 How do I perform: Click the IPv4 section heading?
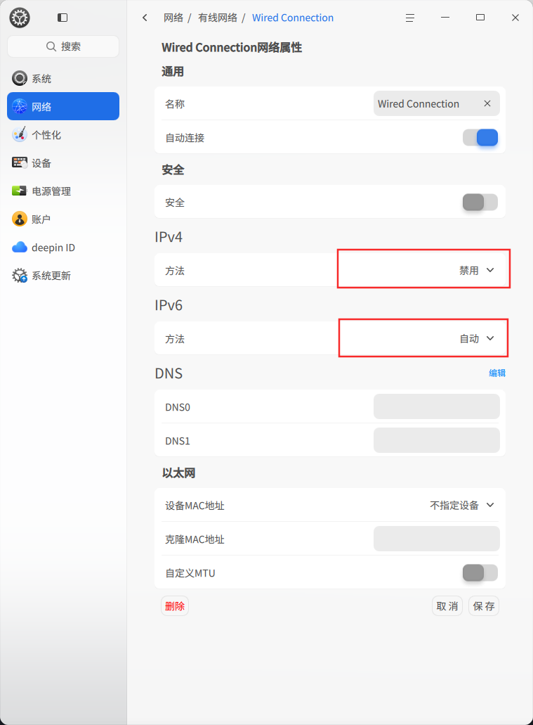pyautogui.click(x=169, y=237)
